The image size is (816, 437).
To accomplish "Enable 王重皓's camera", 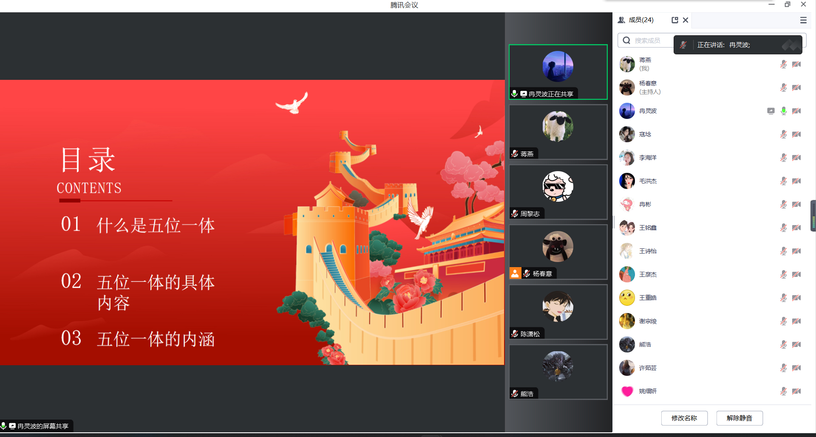I will [x=796, y=297].
